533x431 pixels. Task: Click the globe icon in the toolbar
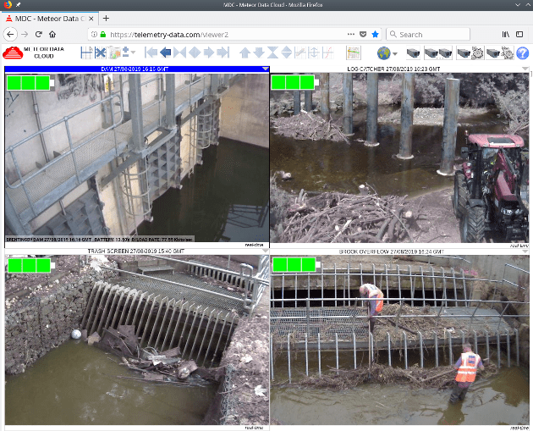point(384,52)
